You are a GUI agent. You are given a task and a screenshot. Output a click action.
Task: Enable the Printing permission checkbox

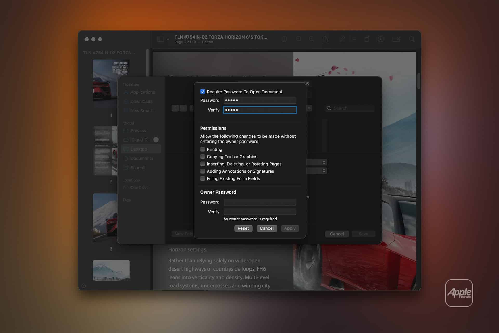tap(202, 149)
